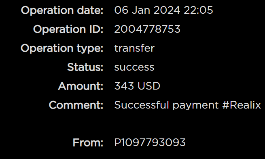The image size is (265, 159).
Task: Click the Operation date label
Action: (62, 10)
